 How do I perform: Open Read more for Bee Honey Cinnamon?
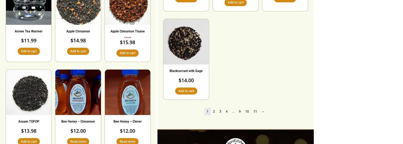point(78,141)
